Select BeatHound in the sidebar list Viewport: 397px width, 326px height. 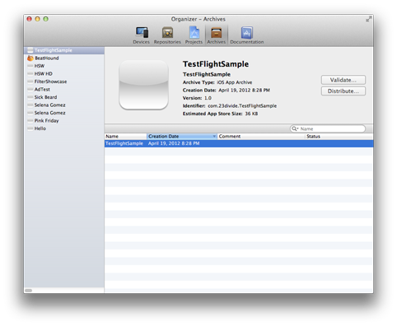[x=64, y=58]
